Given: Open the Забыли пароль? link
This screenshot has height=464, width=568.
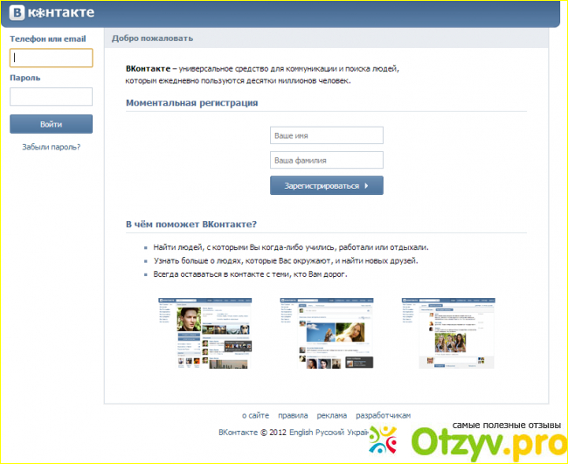Looking at the screenshot, I should (x=51, y=147).
